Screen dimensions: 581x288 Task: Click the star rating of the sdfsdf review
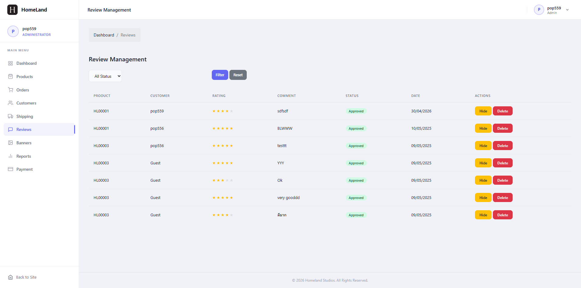[223, 111]
